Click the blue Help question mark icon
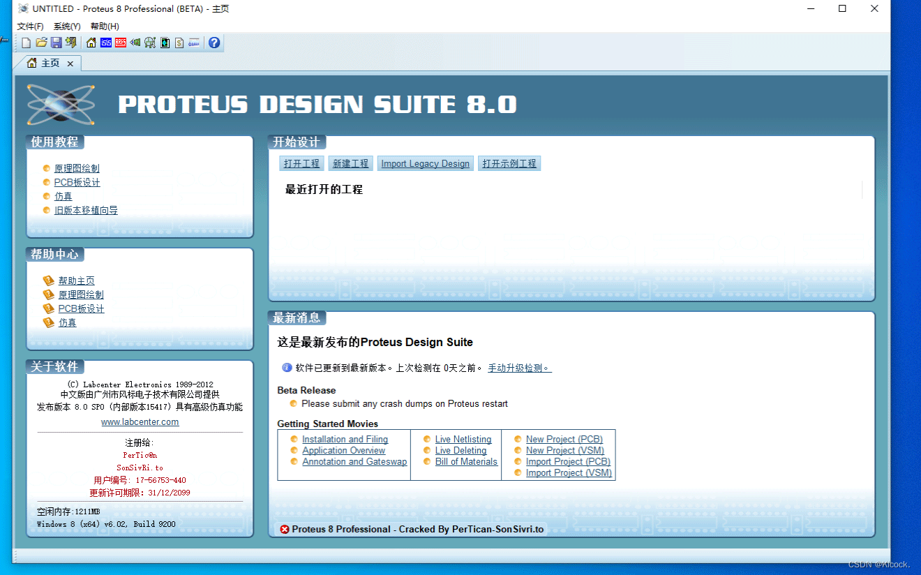This screenshot has height=575, width=921. click(x=214, y=43)
